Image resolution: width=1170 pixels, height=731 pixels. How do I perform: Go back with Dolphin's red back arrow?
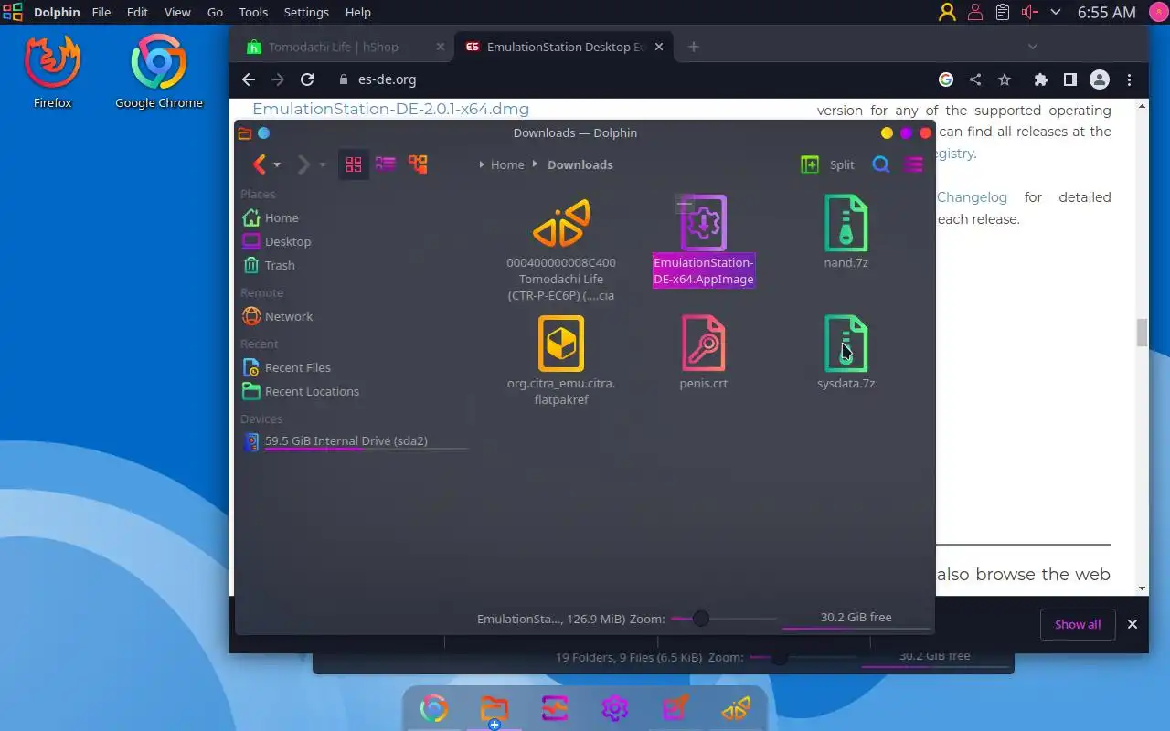(259, 164)
